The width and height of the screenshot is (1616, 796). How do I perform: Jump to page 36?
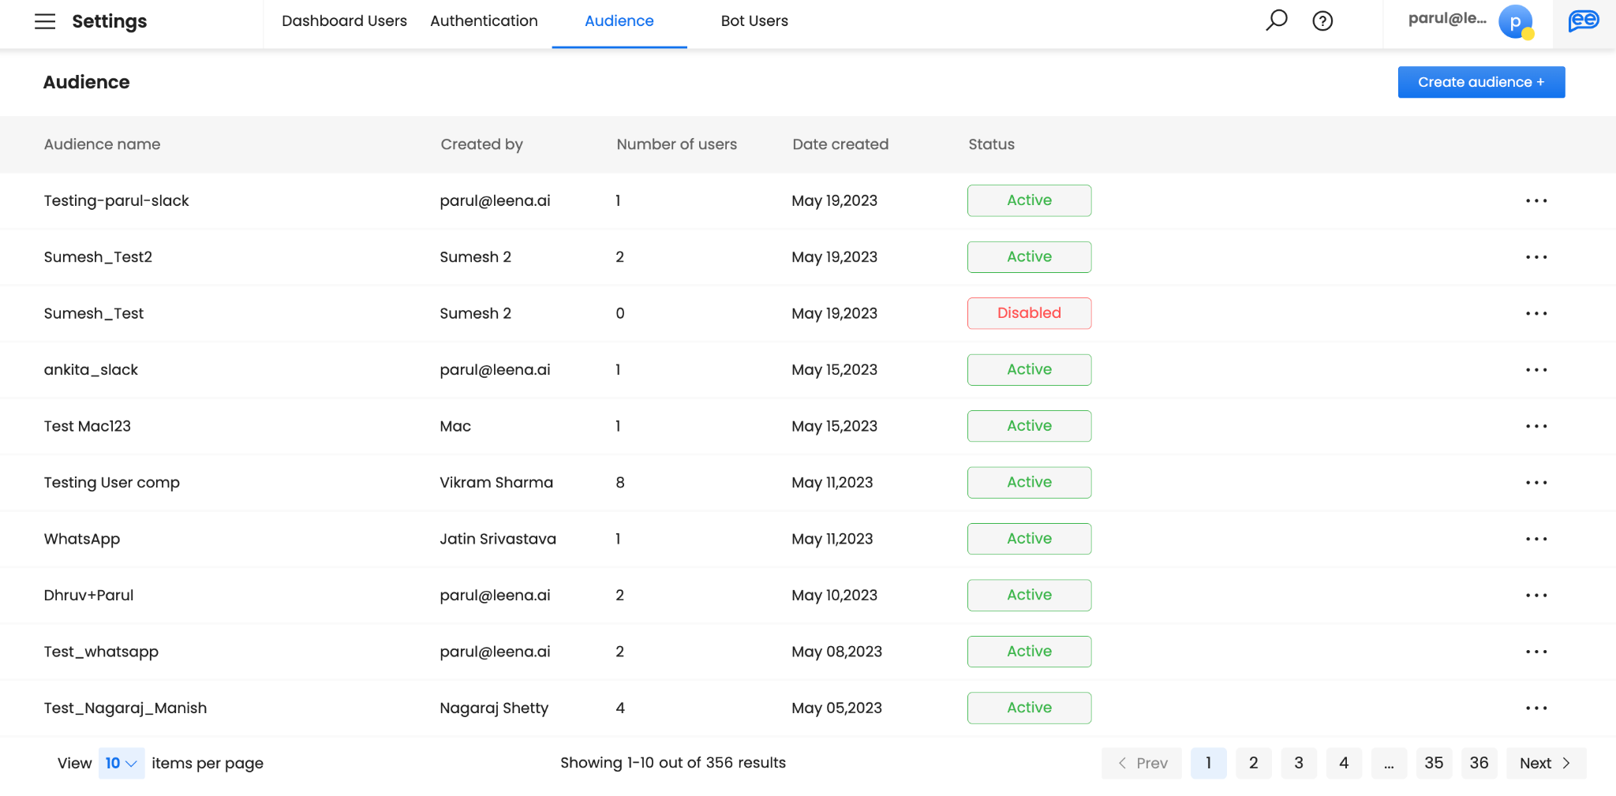[x=1479, y=763]
